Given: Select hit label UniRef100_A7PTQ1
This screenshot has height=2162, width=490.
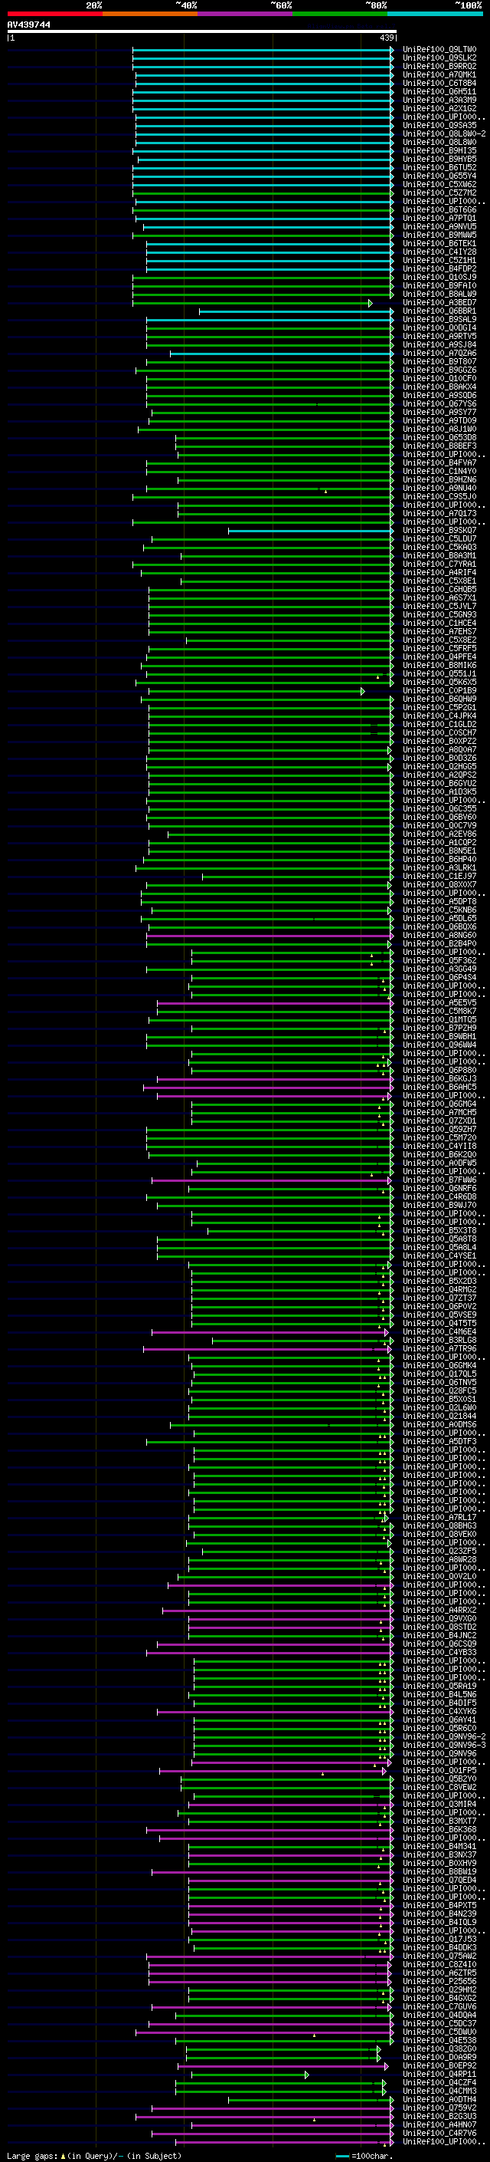Looking at the screenshot, I should [439, 219].
